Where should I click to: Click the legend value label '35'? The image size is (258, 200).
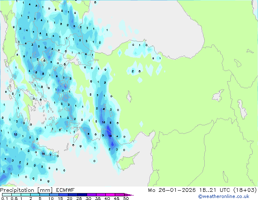pyautogui.click(x=98, y=198)
